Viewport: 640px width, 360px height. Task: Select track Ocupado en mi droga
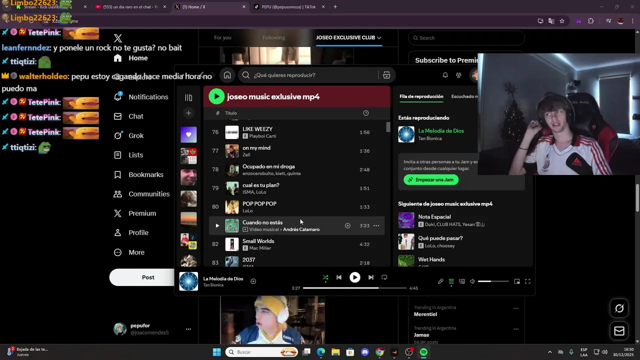coord(296,169)
